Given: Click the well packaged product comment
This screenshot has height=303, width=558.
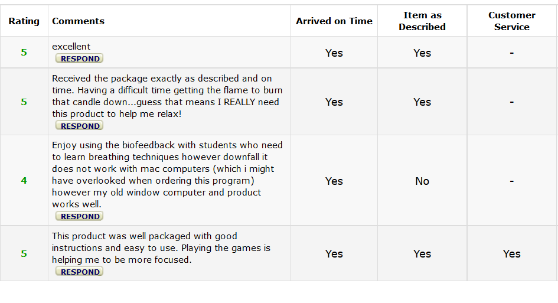Looking at the screenshot, I should (x=161, y=248).
